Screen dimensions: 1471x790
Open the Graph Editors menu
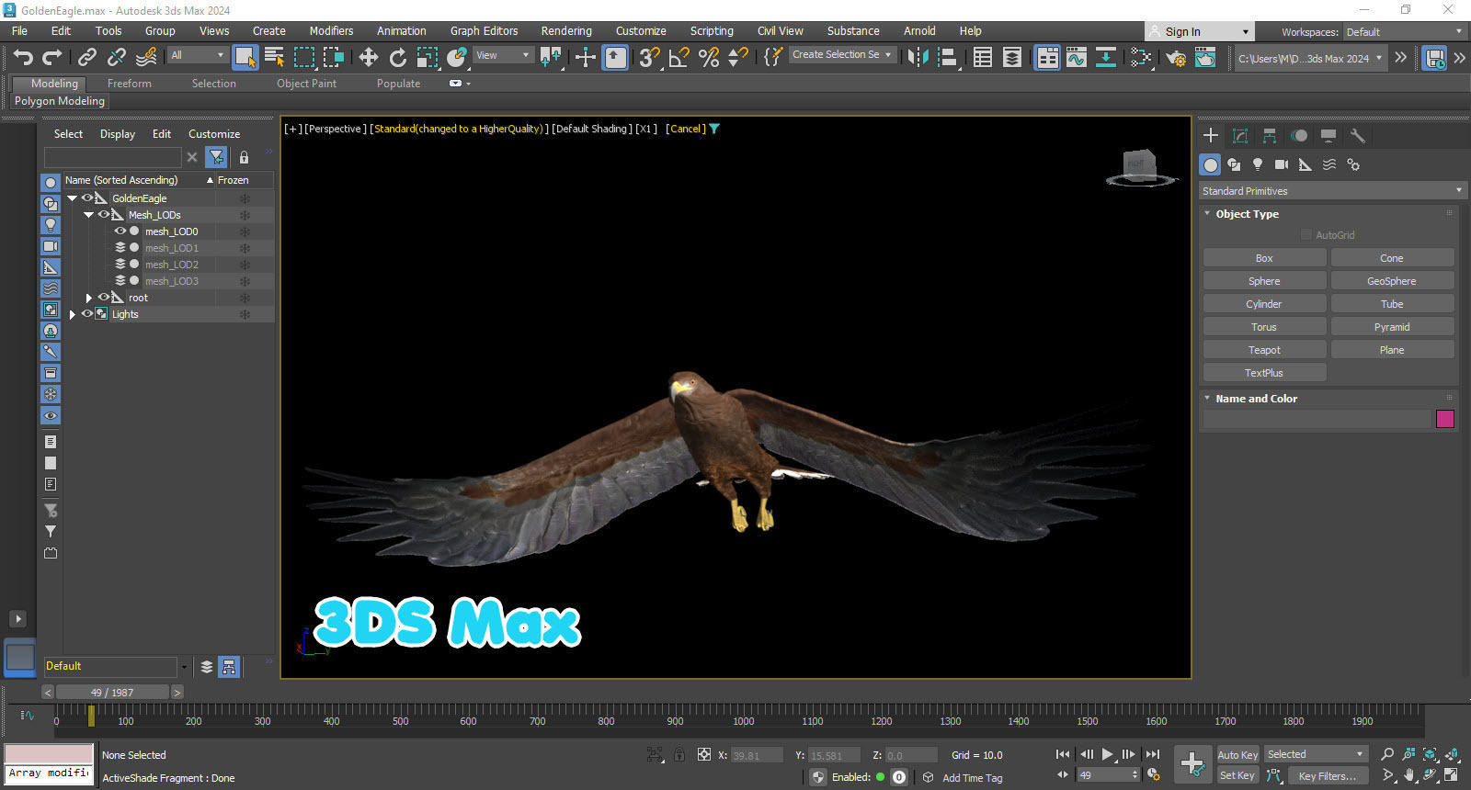tap(485, 30)
